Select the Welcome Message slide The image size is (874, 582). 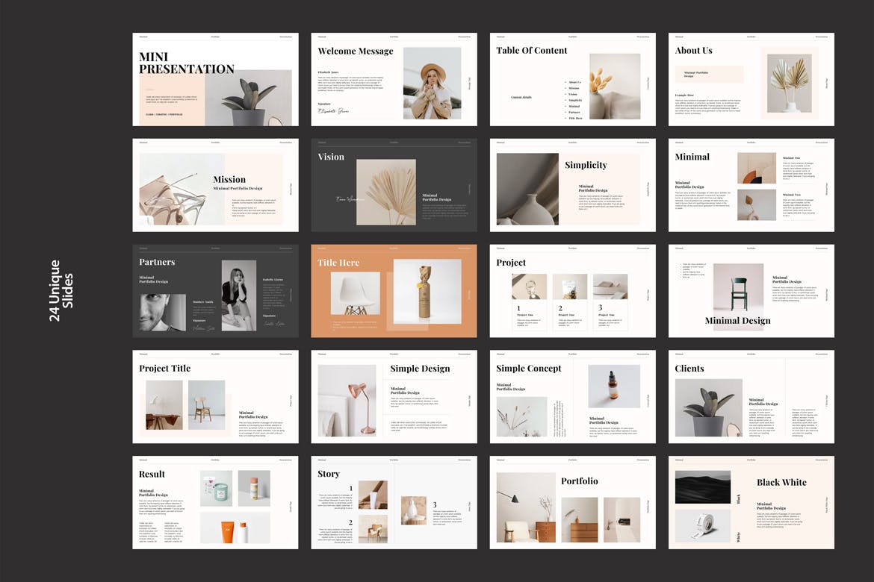coord(394,79)
